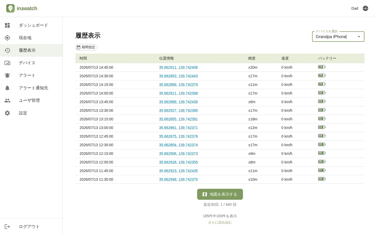Image resolution: width=377 pixels, height=235 pixels.
Task: Click the iruwatch logo icon
Action: tap(10, 8)
